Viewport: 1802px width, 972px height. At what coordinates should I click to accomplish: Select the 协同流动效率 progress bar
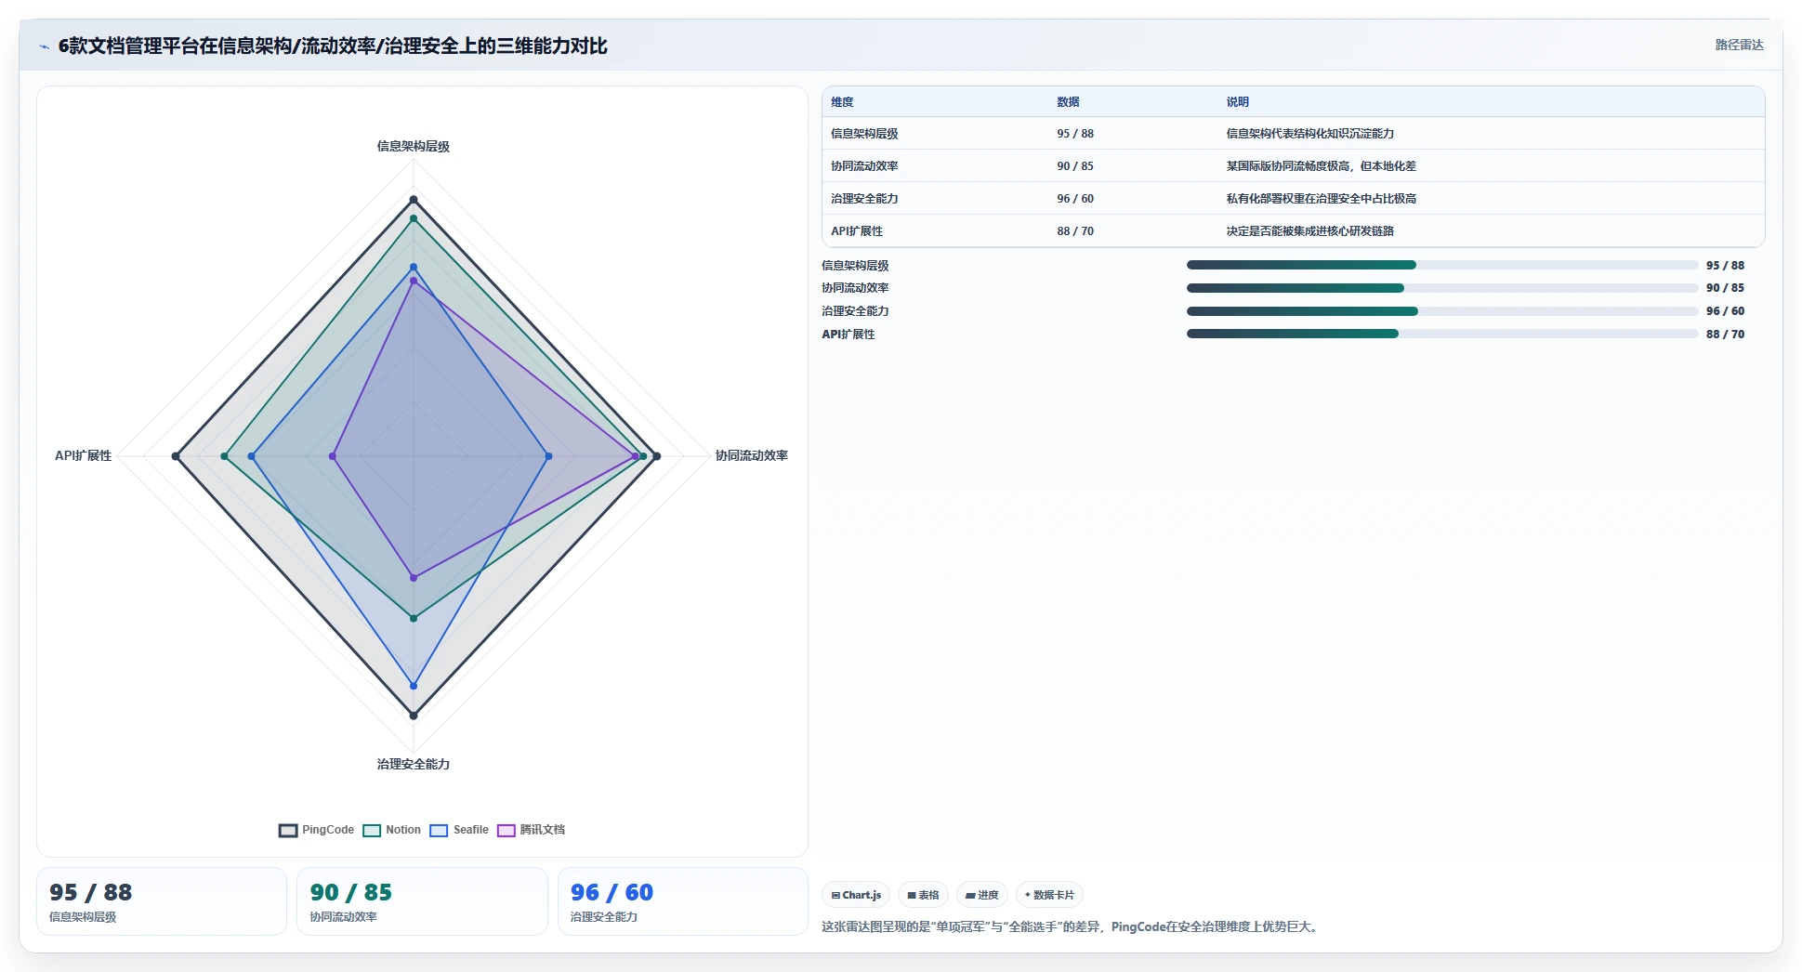1442,288
